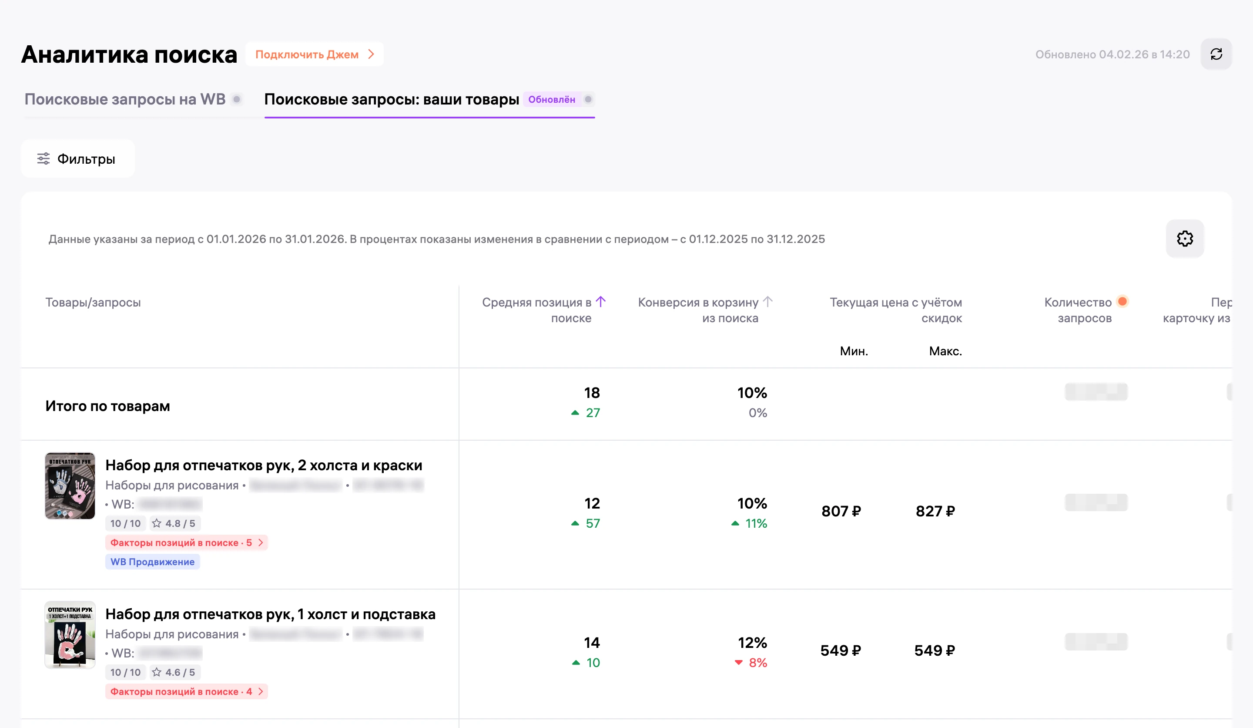Click info dot next to Обновлён badge
This screenshot has height=728, width=1253.
[588, 100]
